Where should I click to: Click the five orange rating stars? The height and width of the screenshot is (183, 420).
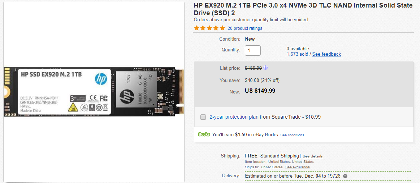click(x=209, y=28)
